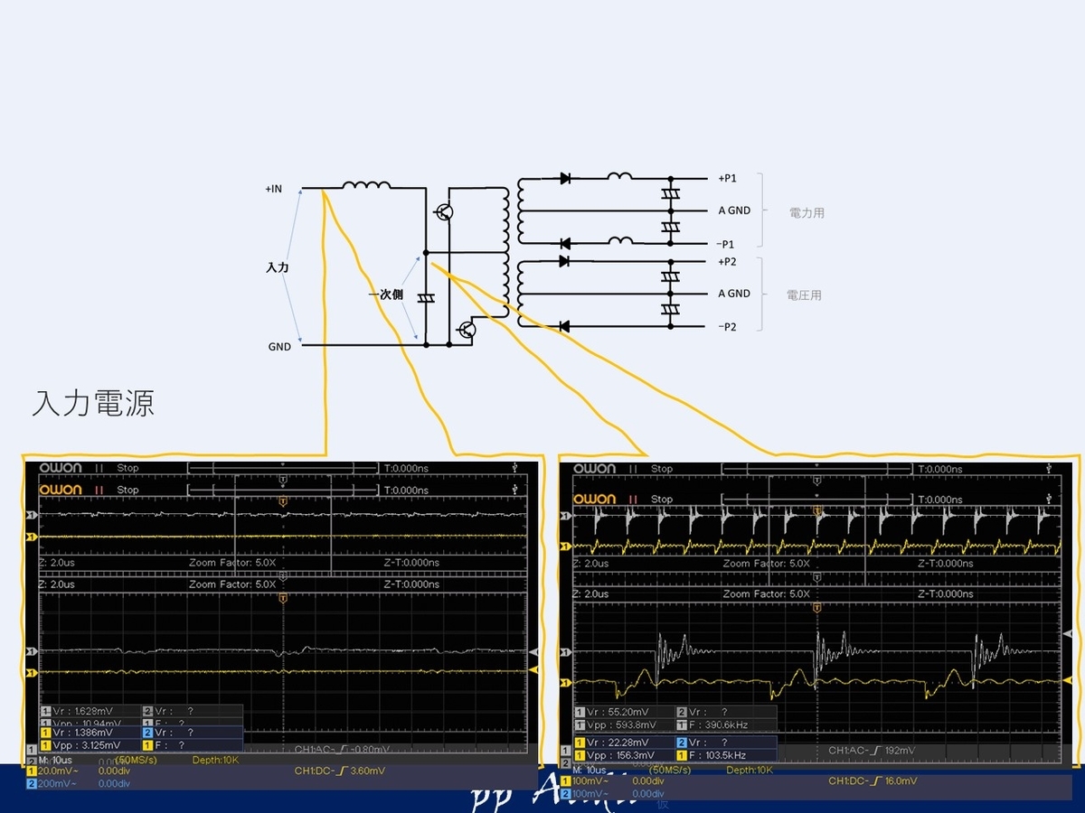
Task: Click the white OWON logo in left oscilloscope
Action: [60, 468]
